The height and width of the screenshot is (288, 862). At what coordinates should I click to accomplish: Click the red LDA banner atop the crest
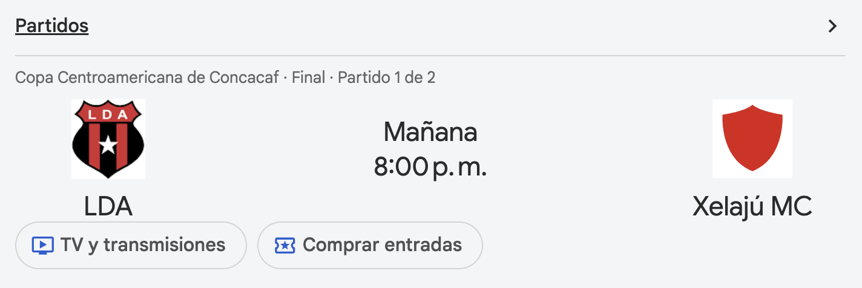[108, 113]
